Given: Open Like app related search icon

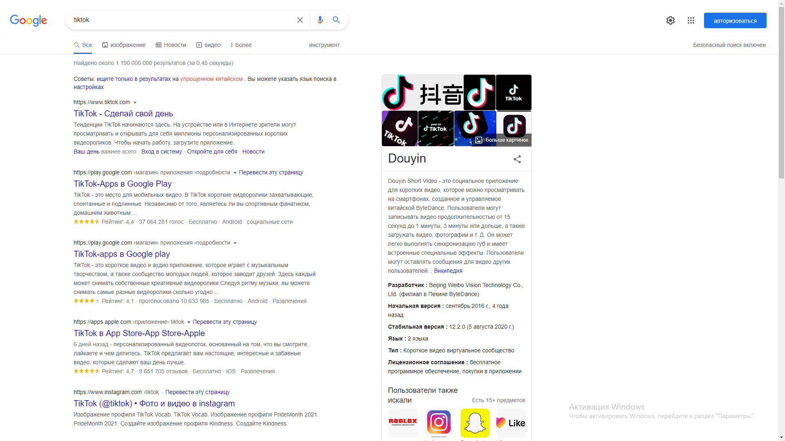Looking at the screenshot, I should tap(511, 423).
